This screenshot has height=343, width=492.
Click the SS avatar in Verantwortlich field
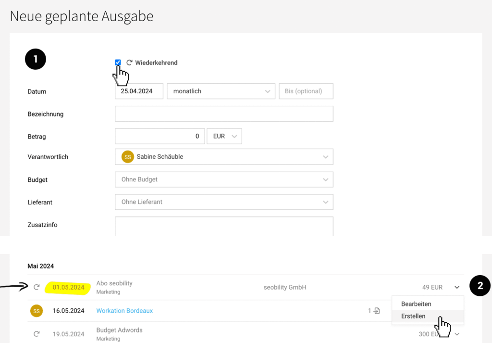[x=128, y=157]
